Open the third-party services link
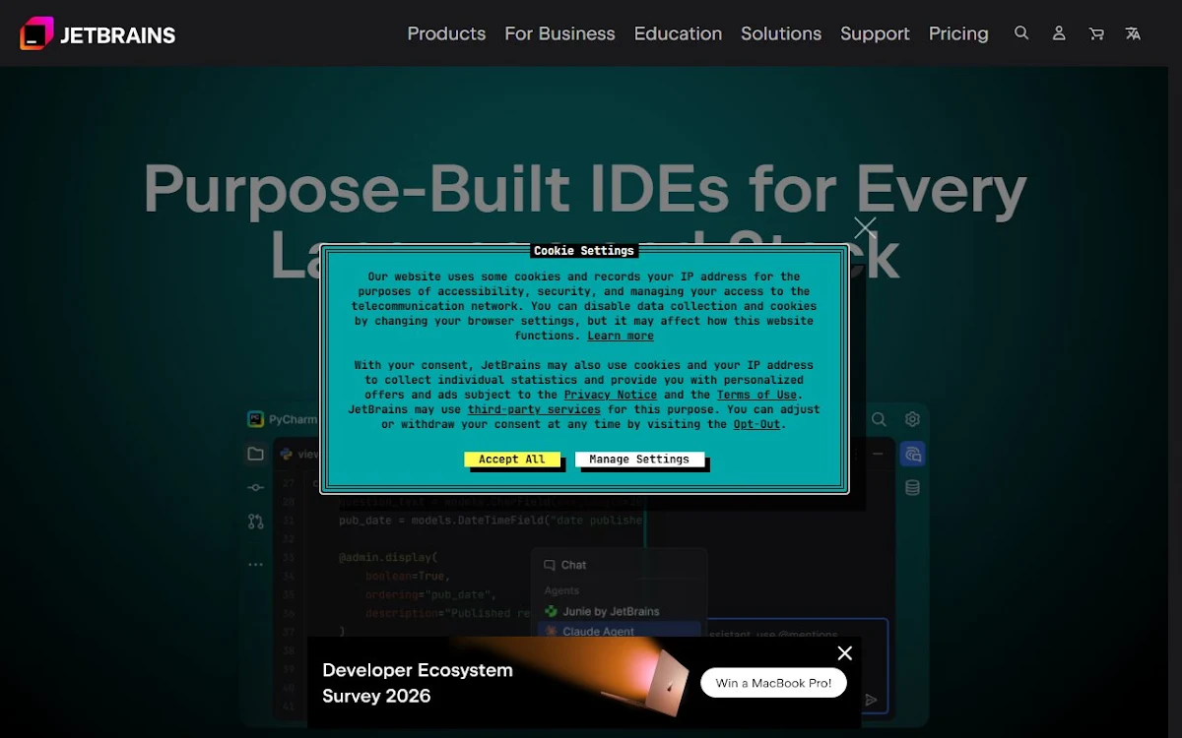The image size is (1182, 738). (x=534, y=409)
